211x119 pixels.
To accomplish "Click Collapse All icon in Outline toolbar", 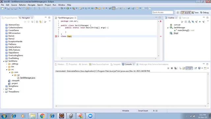I will 186,22.
